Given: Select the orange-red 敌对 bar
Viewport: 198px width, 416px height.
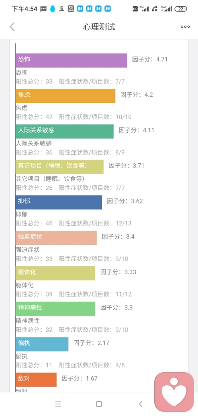Looking at the screenshot, I should click(x=36, y=380).
